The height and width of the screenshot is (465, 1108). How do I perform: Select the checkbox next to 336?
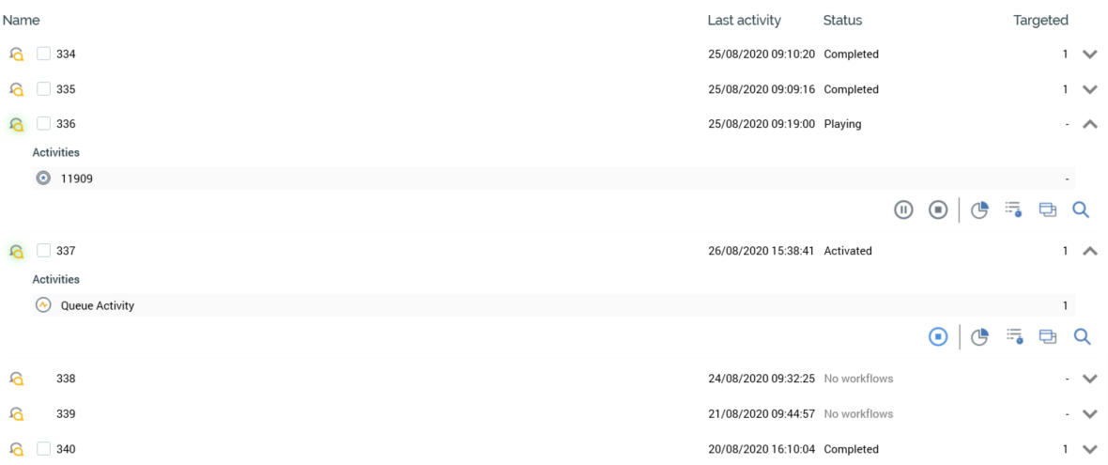(x=44, y=124)
